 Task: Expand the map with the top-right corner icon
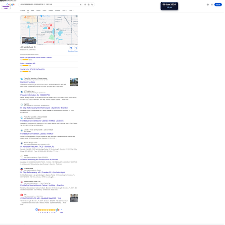point(76,16)
